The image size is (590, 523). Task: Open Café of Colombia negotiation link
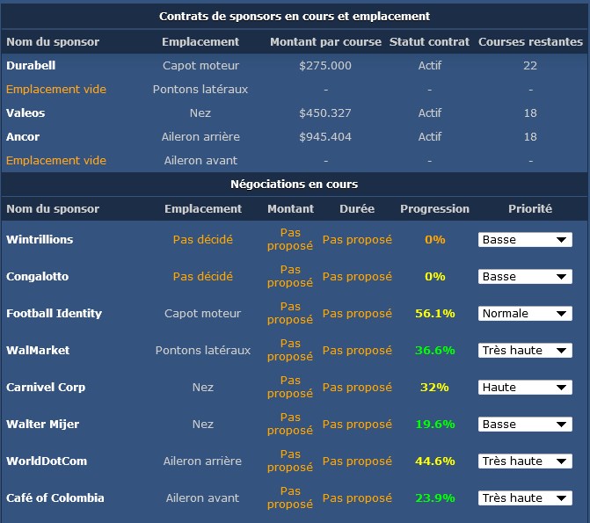55,498
